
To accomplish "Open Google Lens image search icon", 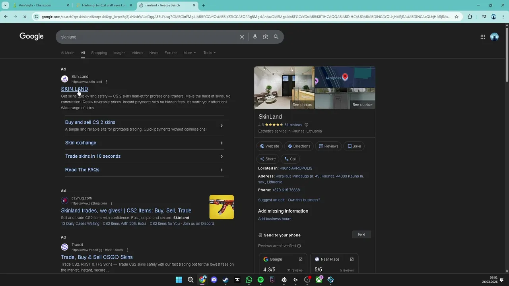I will [x=266, y=37].
